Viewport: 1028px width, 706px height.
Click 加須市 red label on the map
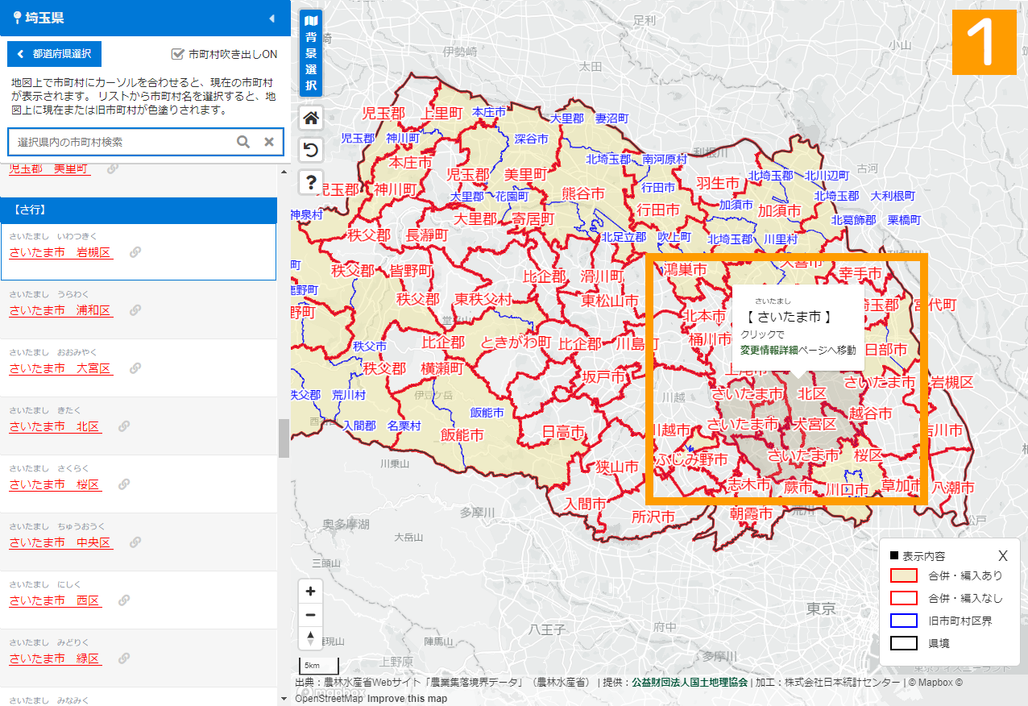(780, 210)
